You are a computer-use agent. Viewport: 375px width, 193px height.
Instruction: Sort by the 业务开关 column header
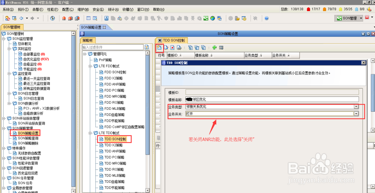285,55
